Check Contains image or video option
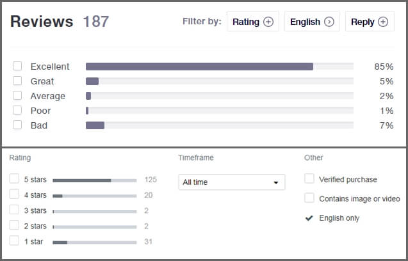Screen dimensions: 408x261 click(309, 198)
